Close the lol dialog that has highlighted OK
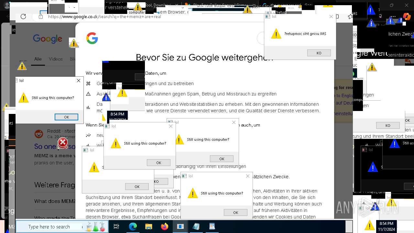The height and width of the screenshot is (233, 414). [78, 81]
